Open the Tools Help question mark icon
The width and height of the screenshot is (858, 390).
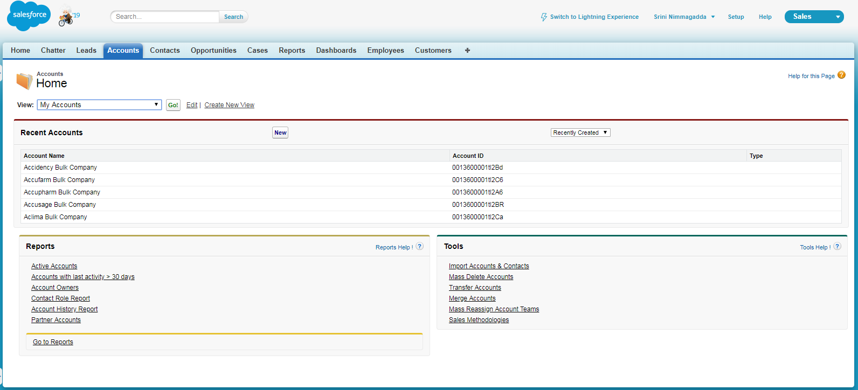pyautogui.click(x=837, y=247)
